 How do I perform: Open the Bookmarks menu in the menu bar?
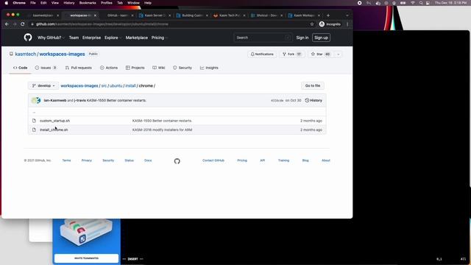tap(88, 3)
